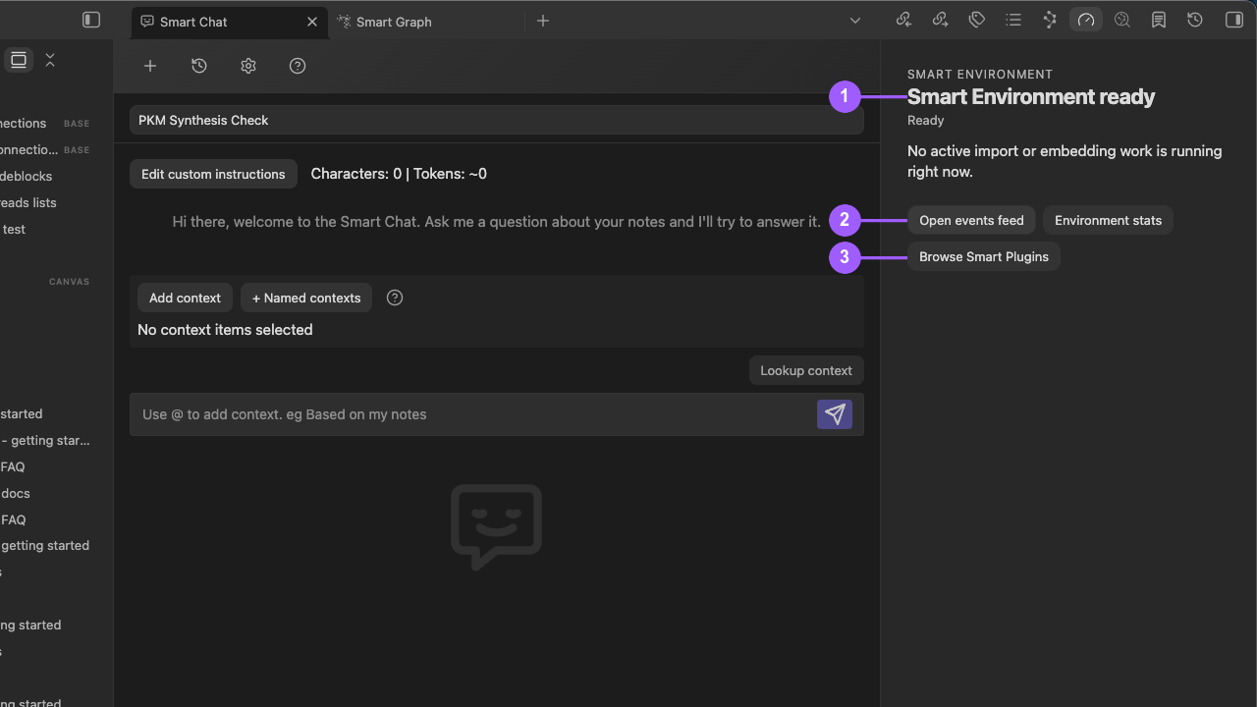Select the stacked view icon in left sidebar
Screen dimensions: 1257x707
point(19,60)
